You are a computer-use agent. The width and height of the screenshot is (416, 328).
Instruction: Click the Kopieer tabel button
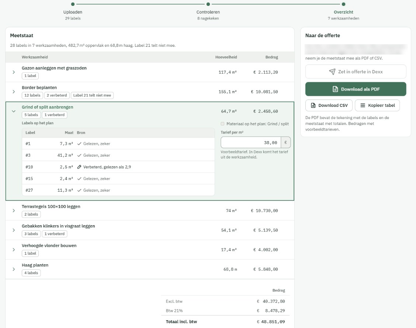click(377, 105)
